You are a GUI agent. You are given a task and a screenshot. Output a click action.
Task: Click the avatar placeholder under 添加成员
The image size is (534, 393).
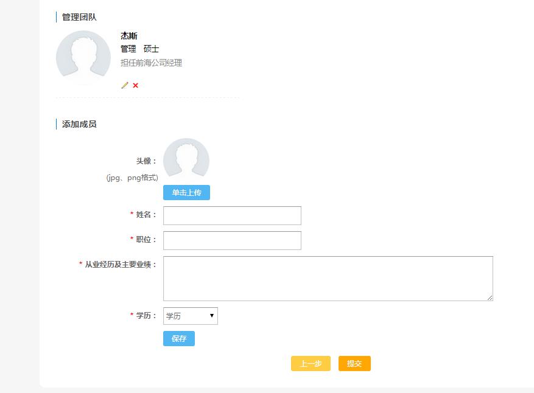(186, 160)
